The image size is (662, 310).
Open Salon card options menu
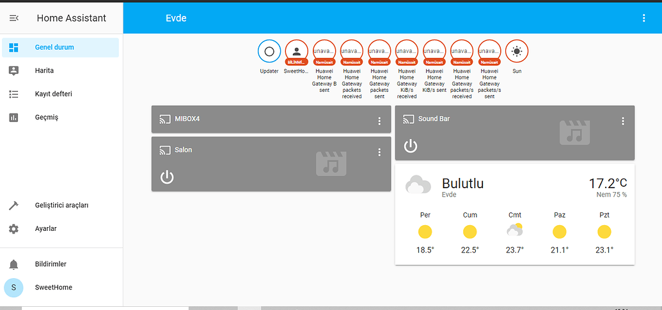(x=379, y=152)
